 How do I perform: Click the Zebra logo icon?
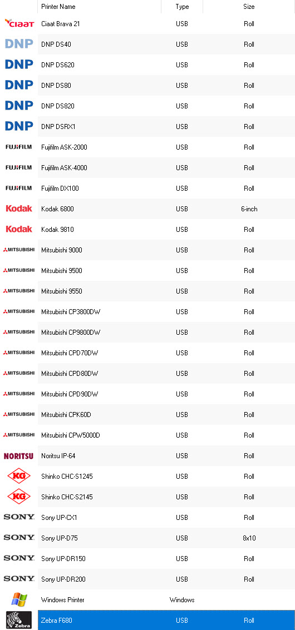tap(19, 620)
